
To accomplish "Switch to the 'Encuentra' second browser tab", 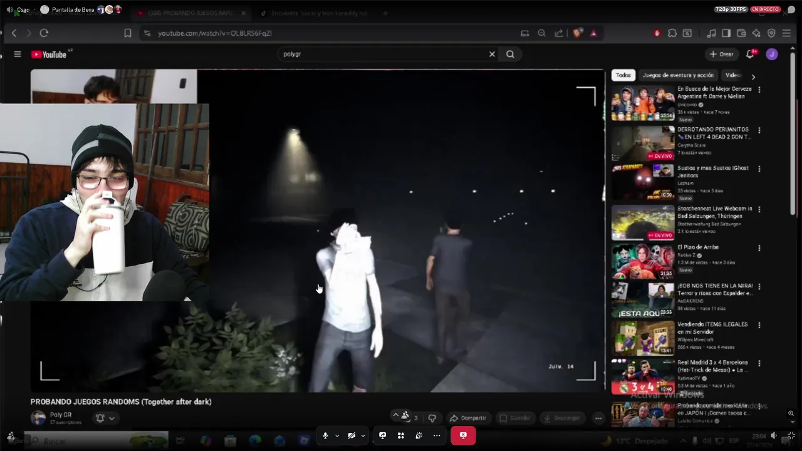I will pos(320,13).
